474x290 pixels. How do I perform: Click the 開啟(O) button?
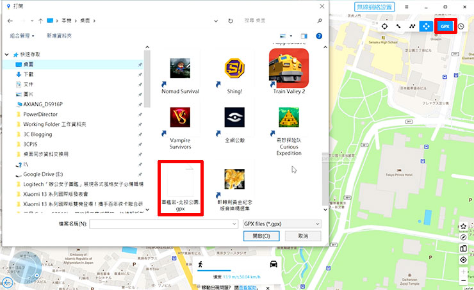pos(261,236)
